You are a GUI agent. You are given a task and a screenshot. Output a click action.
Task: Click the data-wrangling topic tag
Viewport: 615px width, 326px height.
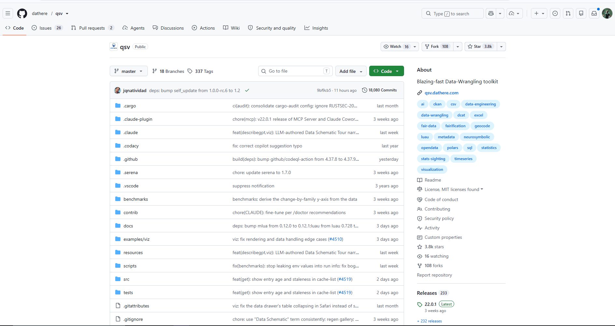434,115
